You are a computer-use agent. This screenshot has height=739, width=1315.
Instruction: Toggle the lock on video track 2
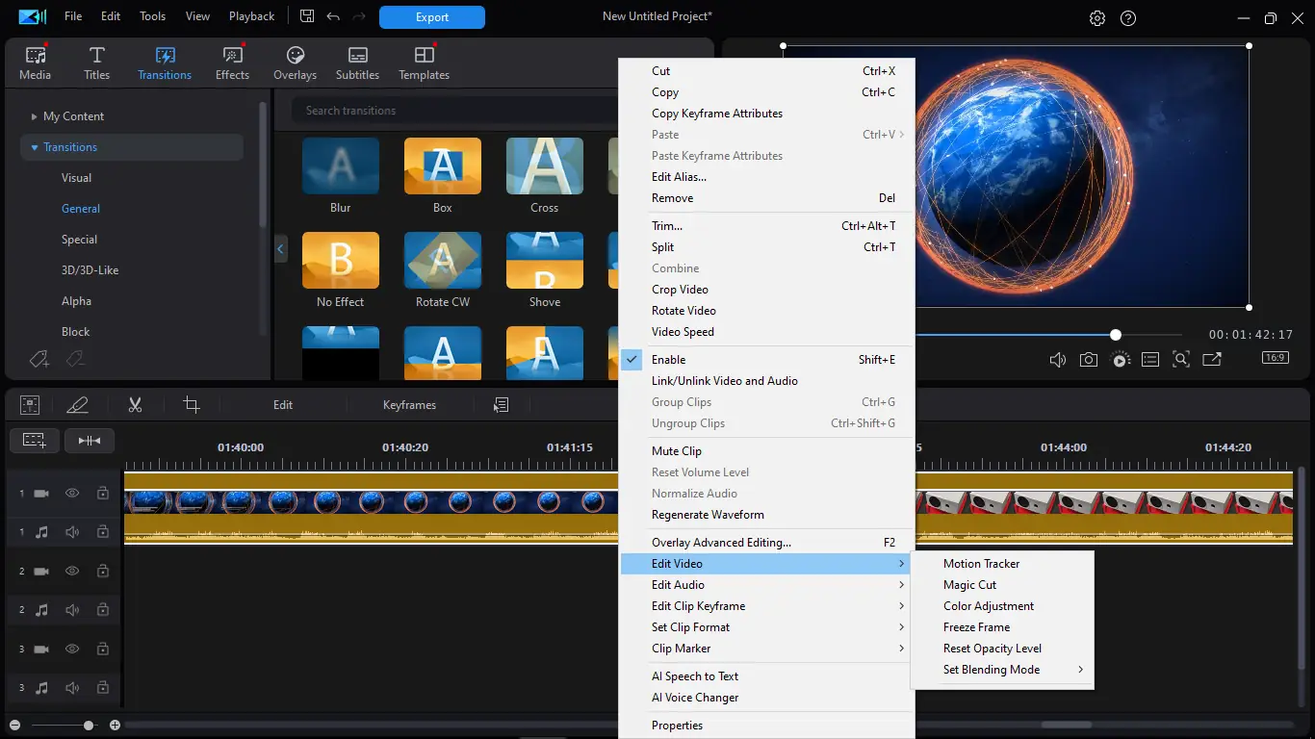tap(102, 571)
